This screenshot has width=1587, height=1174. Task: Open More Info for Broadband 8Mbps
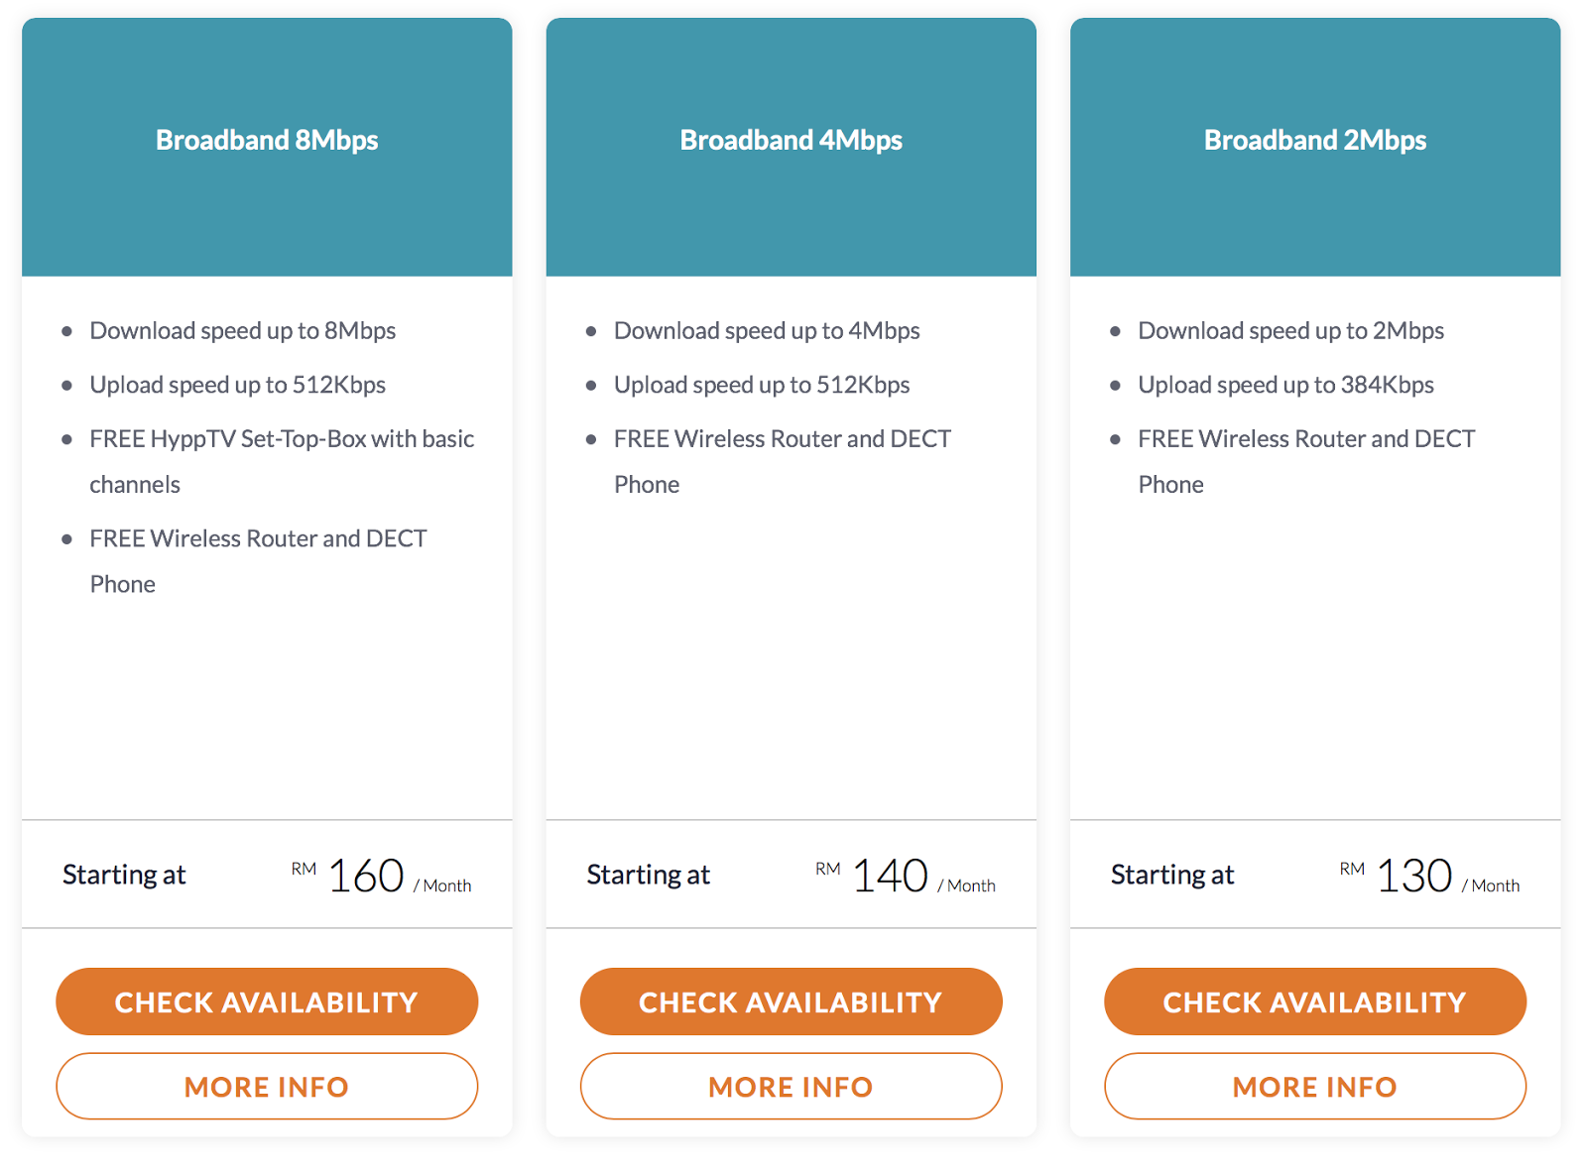tap(267, 1087)
